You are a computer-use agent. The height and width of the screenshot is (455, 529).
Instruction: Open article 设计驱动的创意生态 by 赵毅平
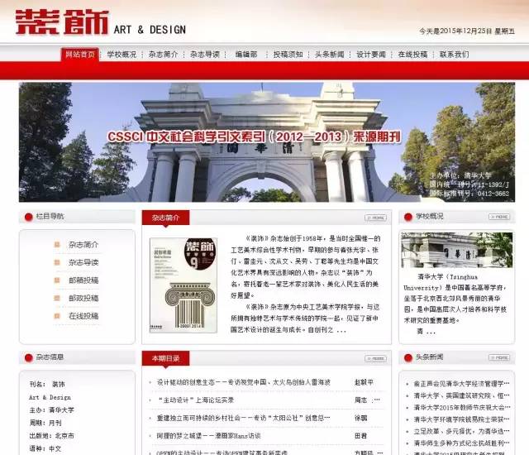coord(243,382)
